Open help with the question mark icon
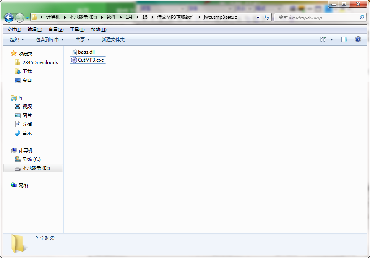The height and width of the screenshot is (258, 370). 358,39
